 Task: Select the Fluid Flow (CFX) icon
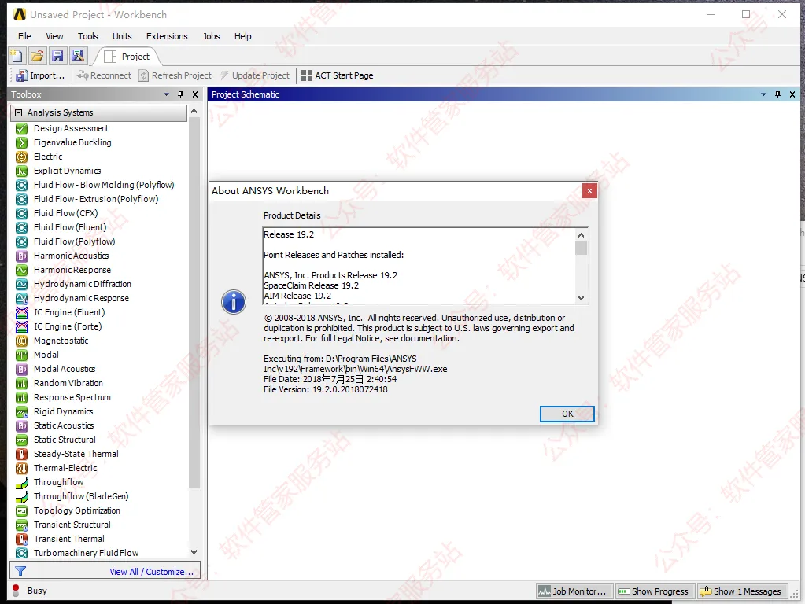point(21,213)
